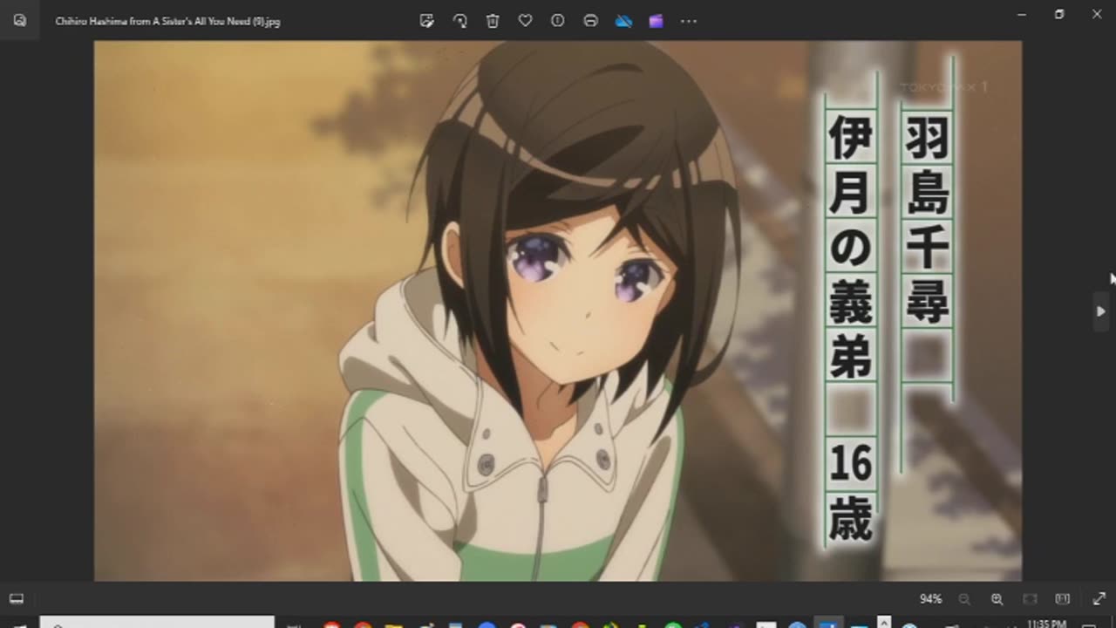Click the OneDrive cloud icon

tap(623, 21)
